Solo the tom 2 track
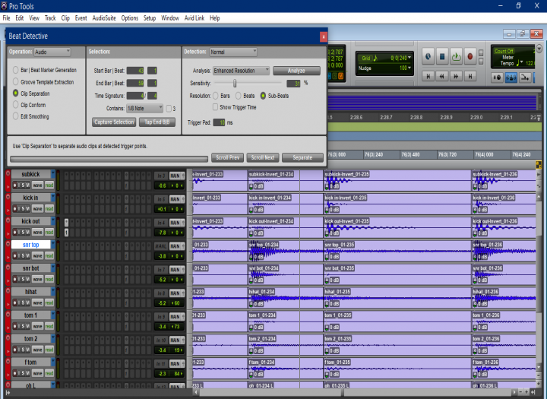The width and height of the screenshot is (547, 399). click(x=22, y=350)
